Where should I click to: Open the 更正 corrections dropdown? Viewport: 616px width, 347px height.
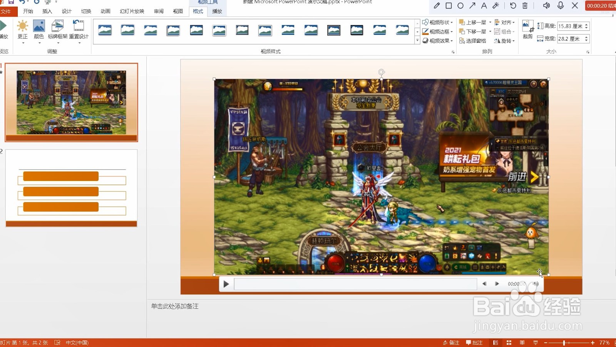click(23, 32)
